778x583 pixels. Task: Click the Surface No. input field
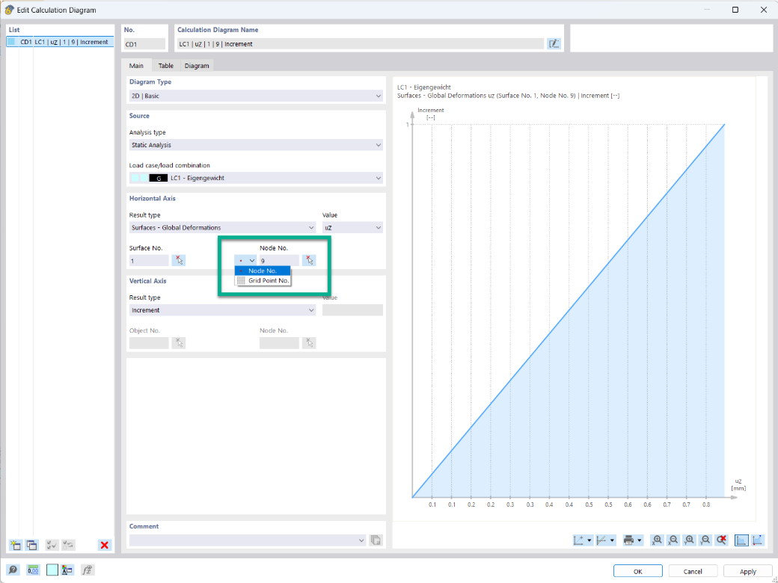click(x=149, y=261)
